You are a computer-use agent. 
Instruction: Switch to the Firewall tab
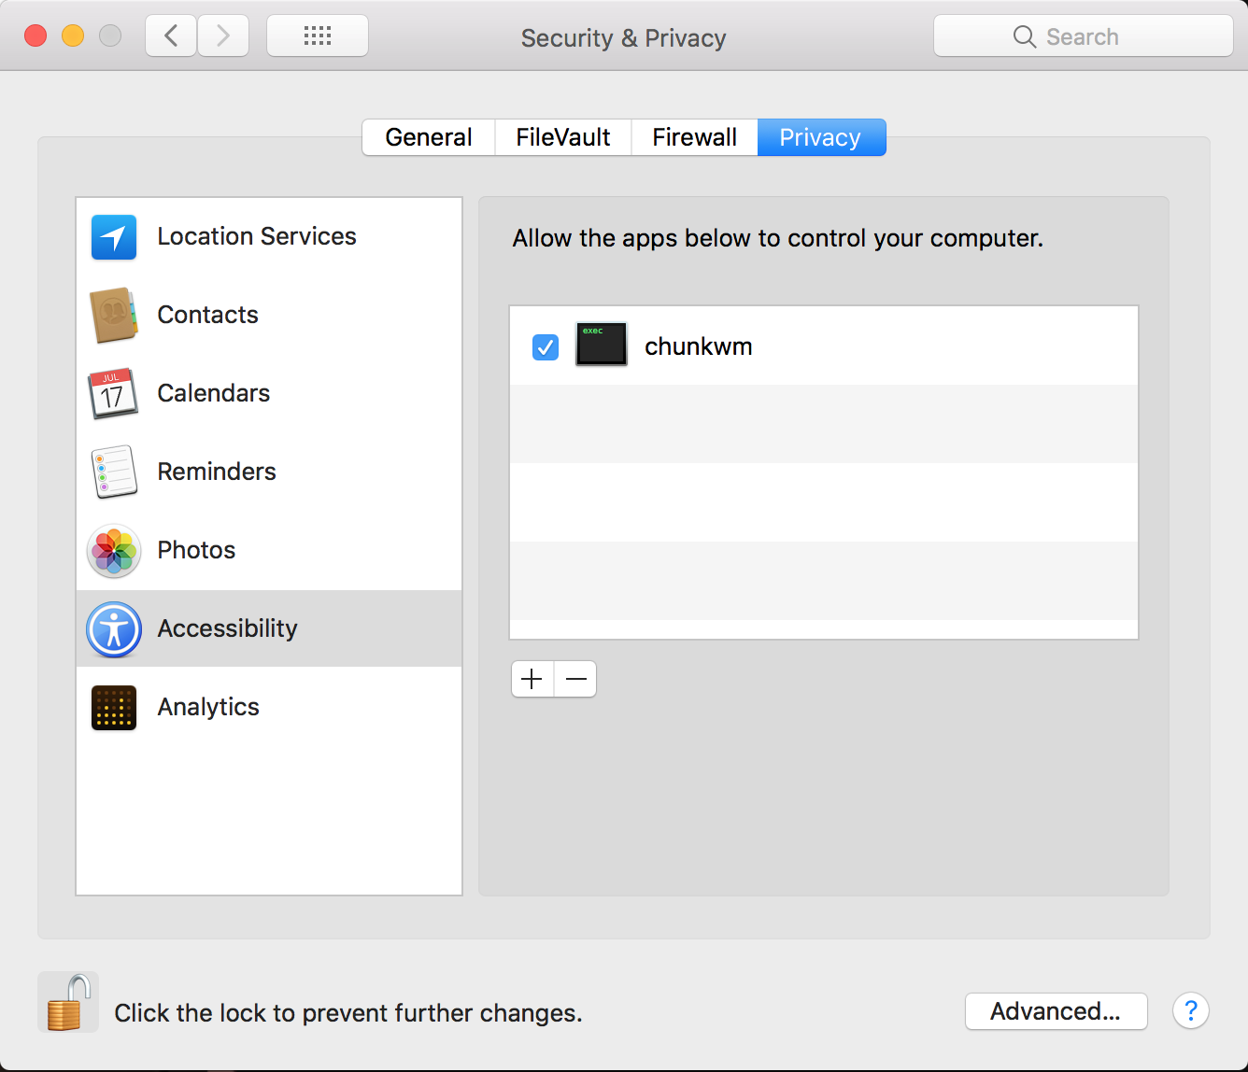pos(695,137)
